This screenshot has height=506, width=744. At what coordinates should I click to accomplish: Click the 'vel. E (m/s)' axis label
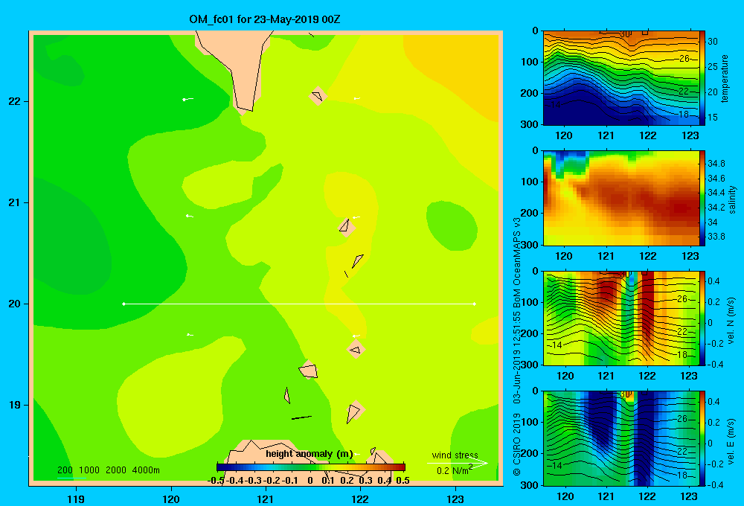(731, 441)
